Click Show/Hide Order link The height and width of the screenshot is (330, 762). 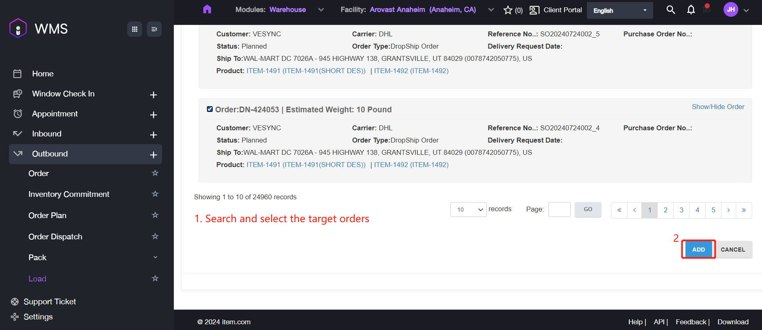pos(718,107)
